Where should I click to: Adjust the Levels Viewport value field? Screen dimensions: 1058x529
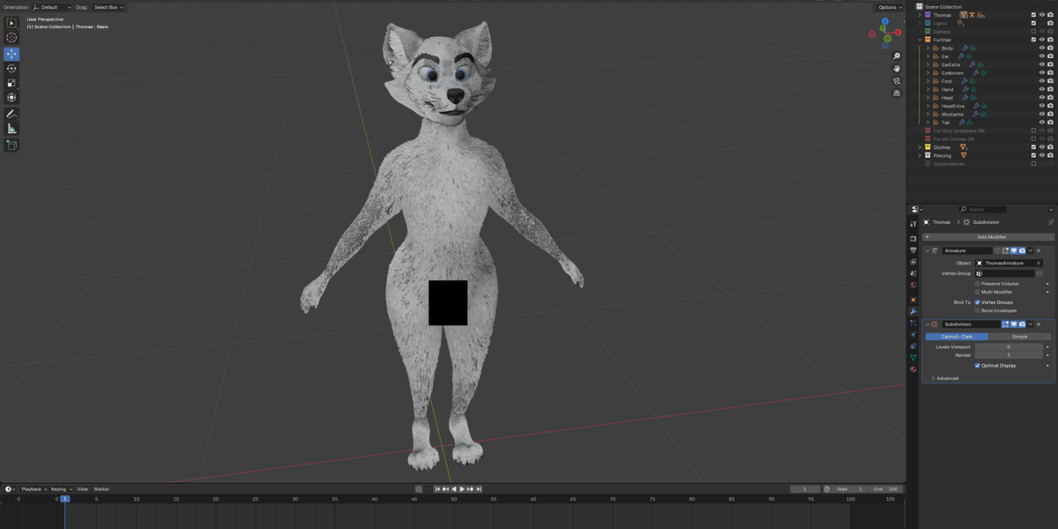pyautogui.click(x=1009, y=346)
